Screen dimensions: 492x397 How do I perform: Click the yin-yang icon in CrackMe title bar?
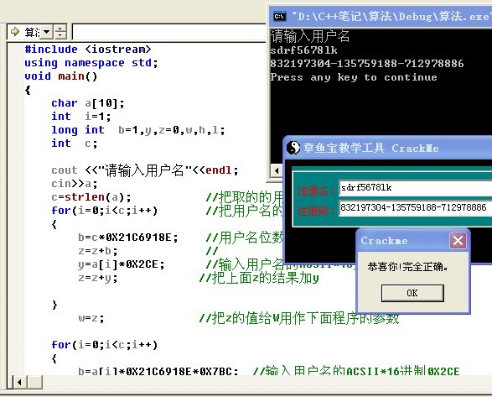[293, 148]
